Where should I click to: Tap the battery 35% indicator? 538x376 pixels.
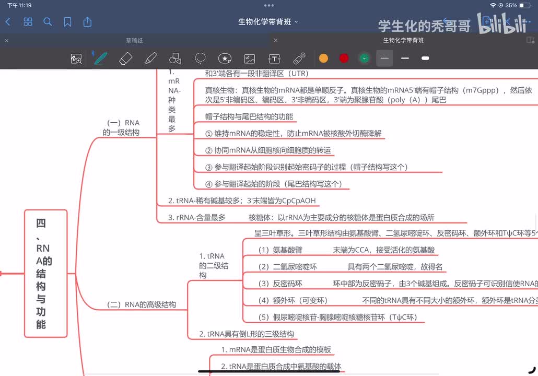[x=518, y=6]
